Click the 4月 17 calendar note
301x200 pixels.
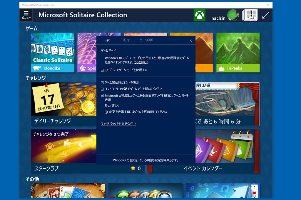coord(48,98)
